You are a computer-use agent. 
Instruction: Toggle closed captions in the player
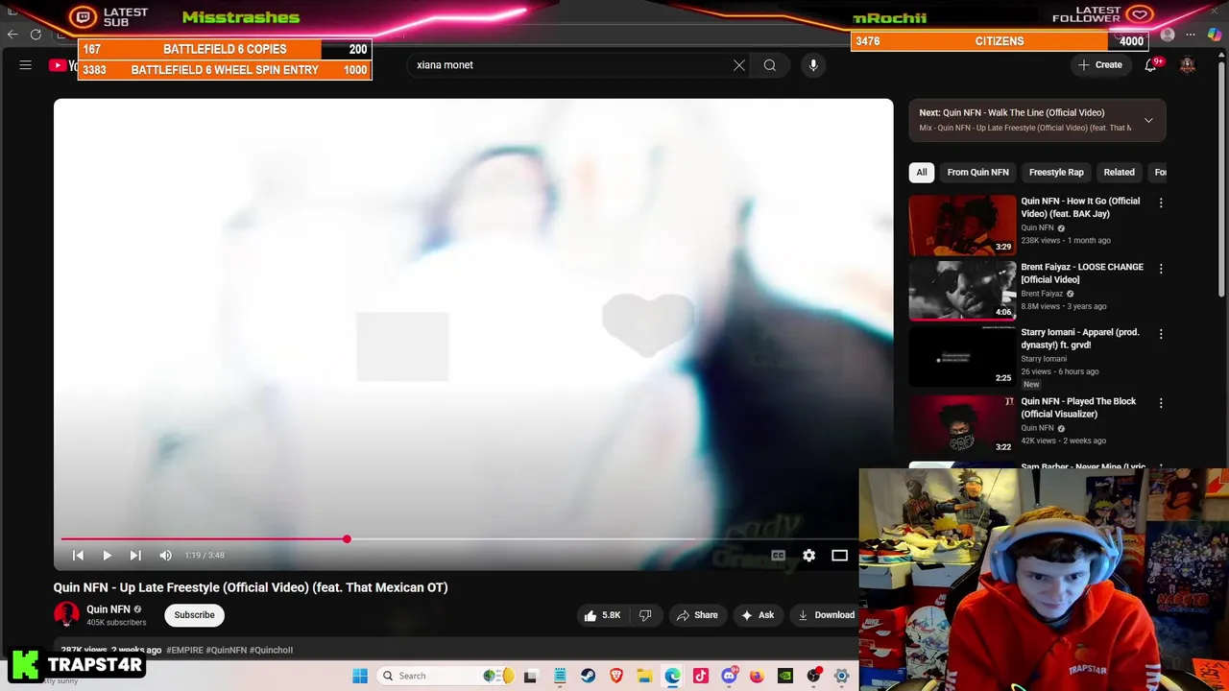point(779,556)
